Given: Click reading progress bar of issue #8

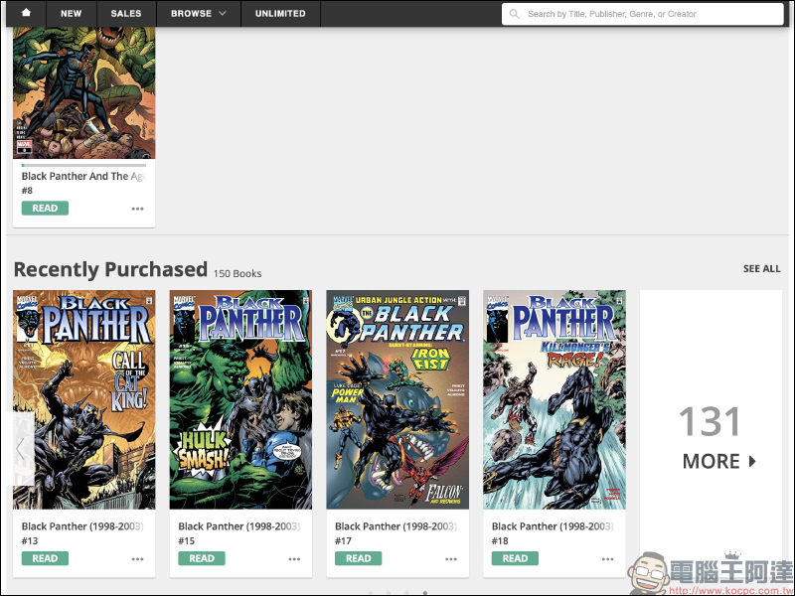Looking at the screenshot, I should click(x=83, y=165).
